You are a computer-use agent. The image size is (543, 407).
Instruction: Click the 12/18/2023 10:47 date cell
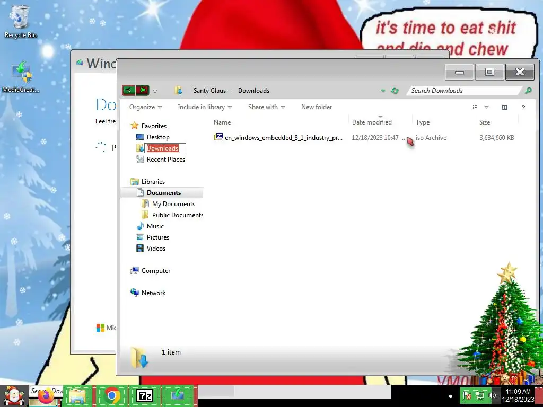click(378, 138)
